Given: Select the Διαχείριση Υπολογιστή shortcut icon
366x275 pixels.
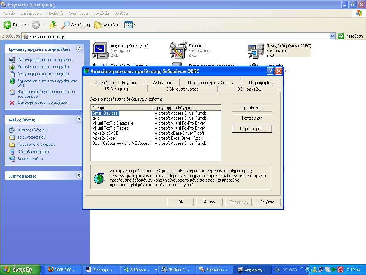Looking at the screenshot, I should click(100, 50).
